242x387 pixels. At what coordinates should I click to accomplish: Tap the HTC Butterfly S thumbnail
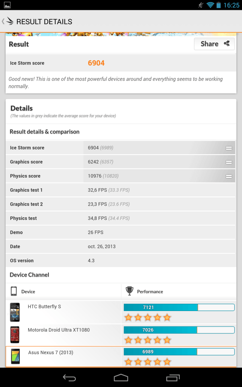point(15,312)
